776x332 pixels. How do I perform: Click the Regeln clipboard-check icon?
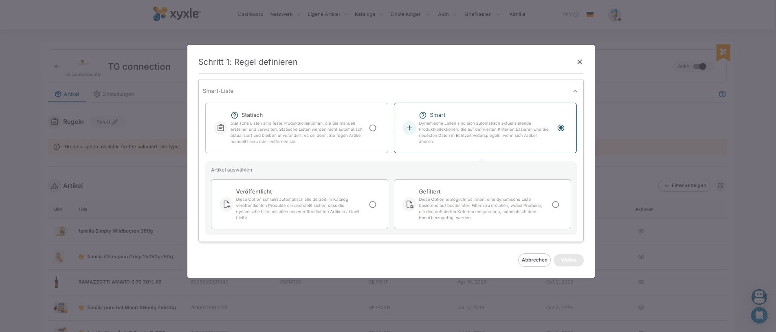click(55, 121)
